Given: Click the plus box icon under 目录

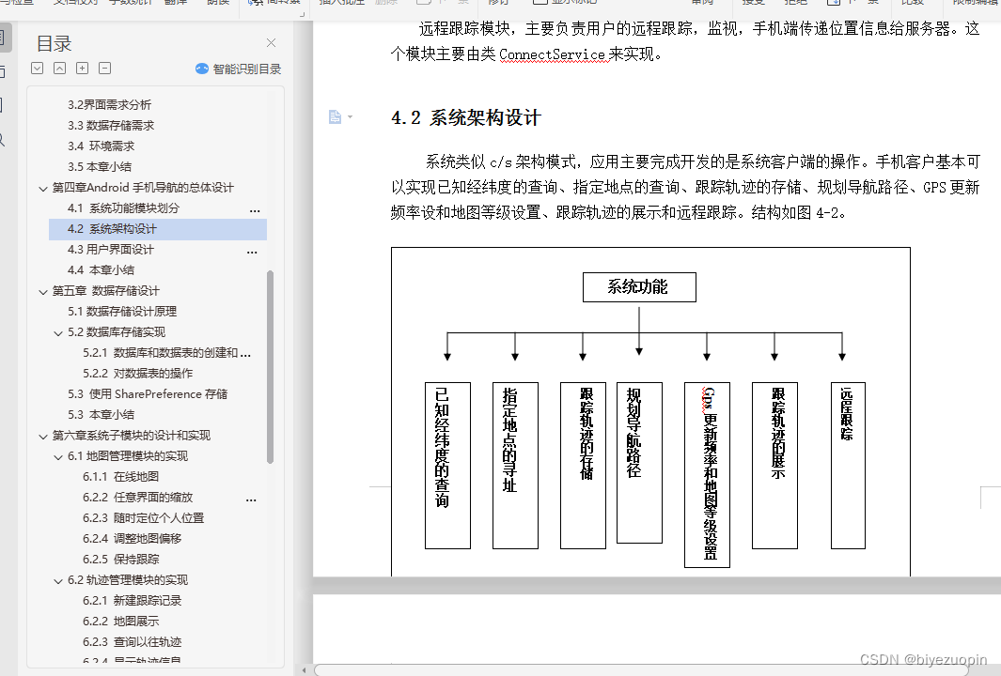Looking at the screenshot, I should [83, 69].
